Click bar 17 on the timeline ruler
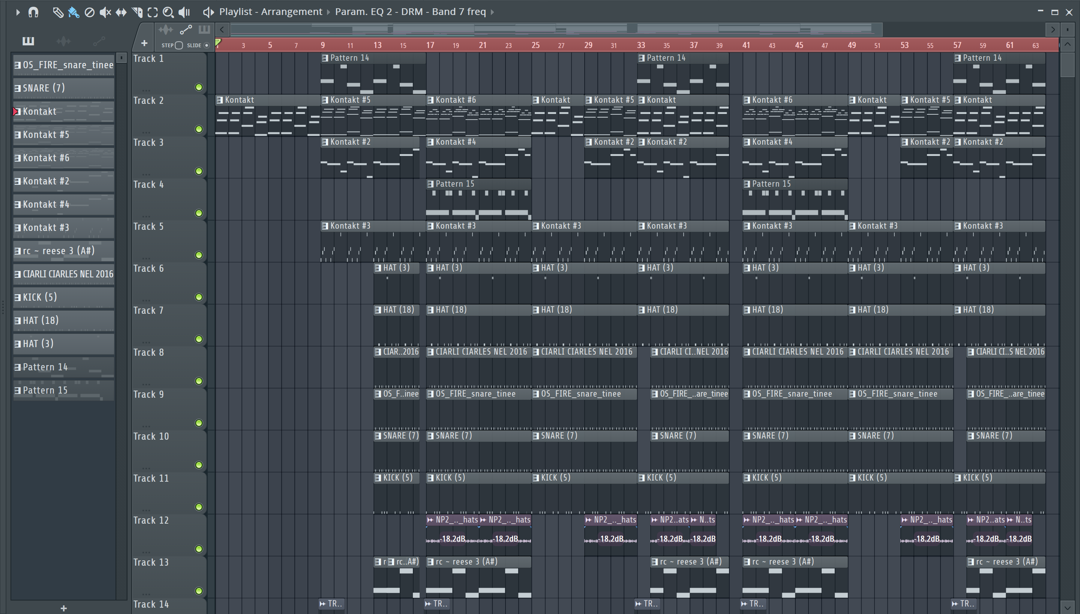Image resolution: width=1080 pixels, height=614 pixels. coord(430,45)
